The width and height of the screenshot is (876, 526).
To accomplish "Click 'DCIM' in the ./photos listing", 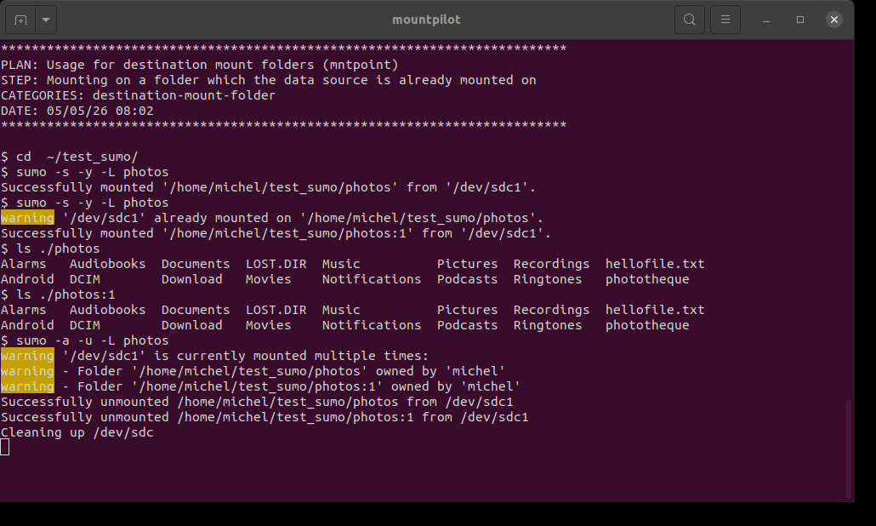I will pyautogui.click(x=85, y=279).
